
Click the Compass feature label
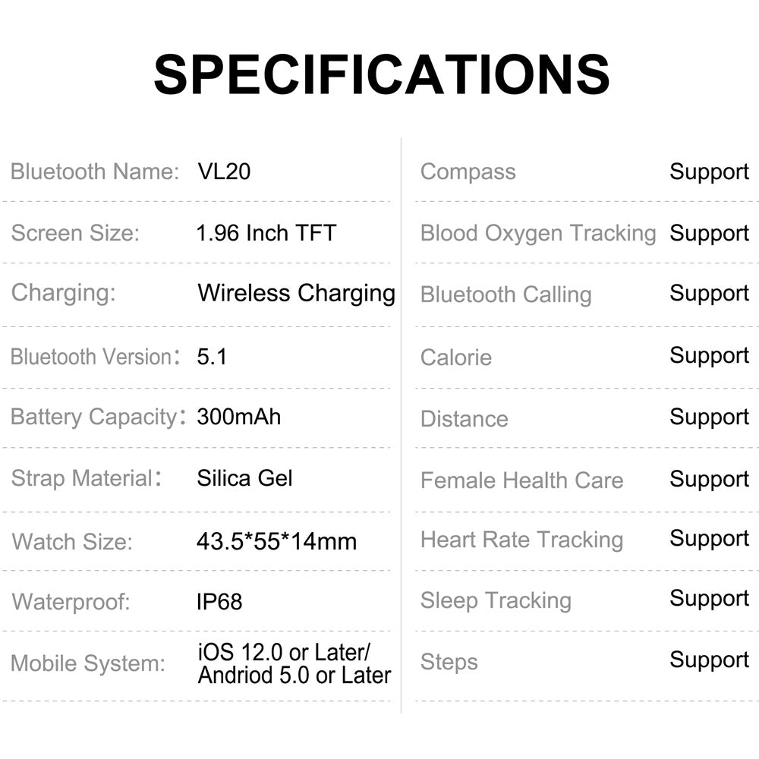[468, 172]
